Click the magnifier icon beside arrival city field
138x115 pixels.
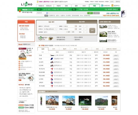coord(56,29)
